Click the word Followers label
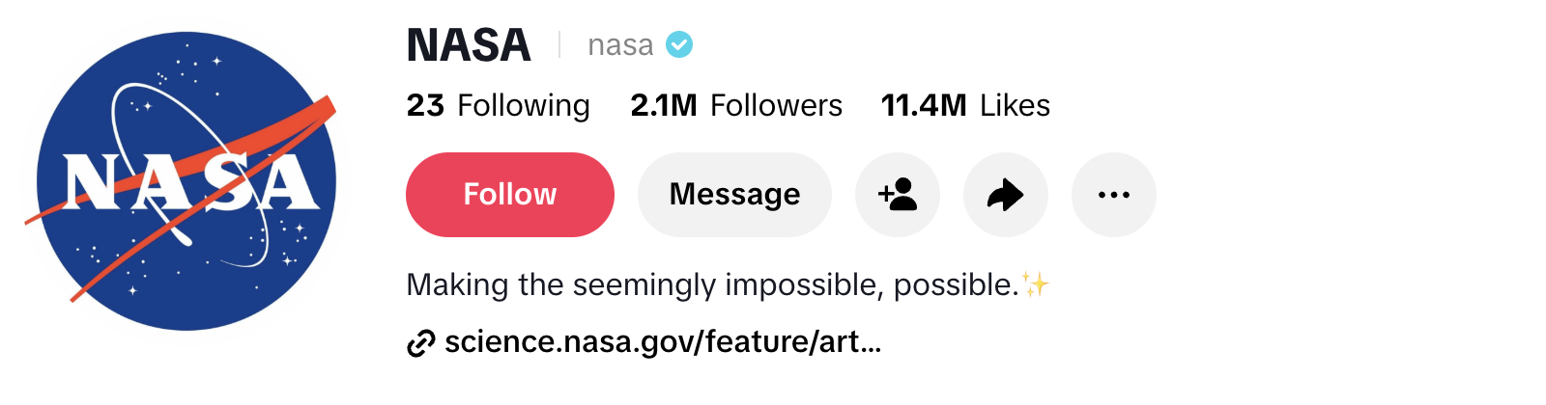Screen dimensions: 1546x405 point(776,105)
